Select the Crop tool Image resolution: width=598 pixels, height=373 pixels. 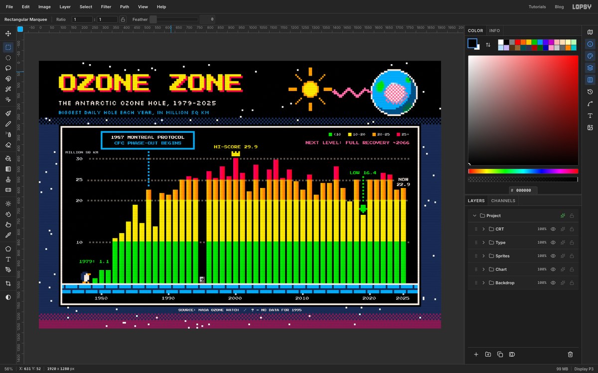pyautogui.click(x=8, y=283)
